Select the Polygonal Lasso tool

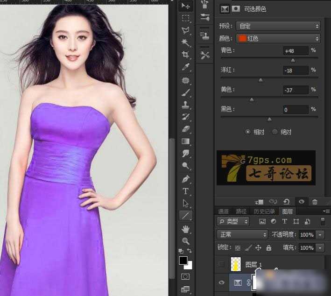185,31
